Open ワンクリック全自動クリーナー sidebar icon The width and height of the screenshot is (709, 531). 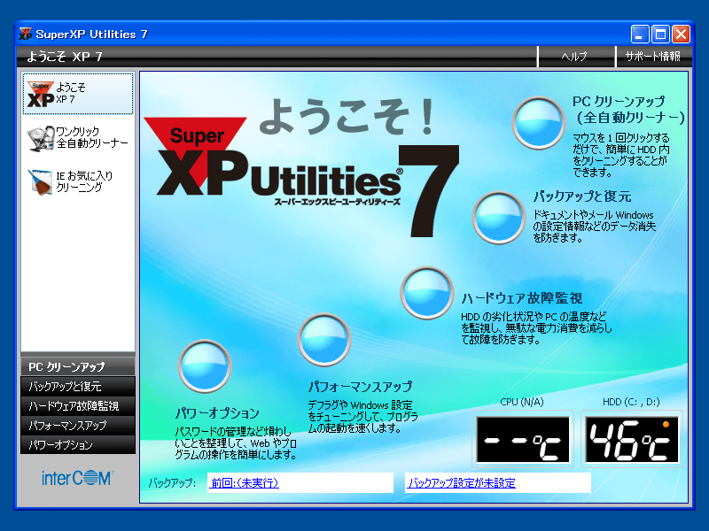point(41,138)
